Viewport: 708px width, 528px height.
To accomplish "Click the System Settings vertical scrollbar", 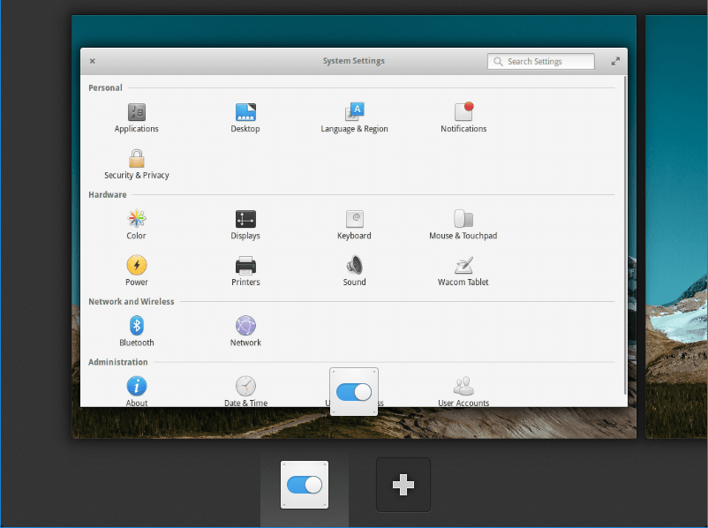I will (x=625, y=235).
